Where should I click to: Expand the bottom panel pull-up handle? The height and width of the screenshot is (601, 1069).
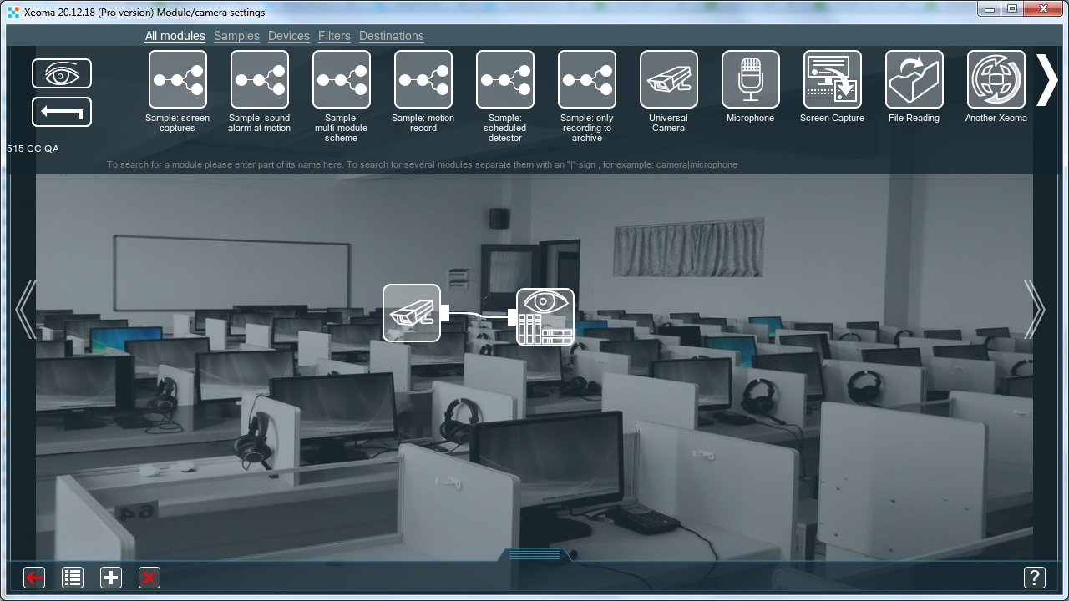tap(534, 555)
